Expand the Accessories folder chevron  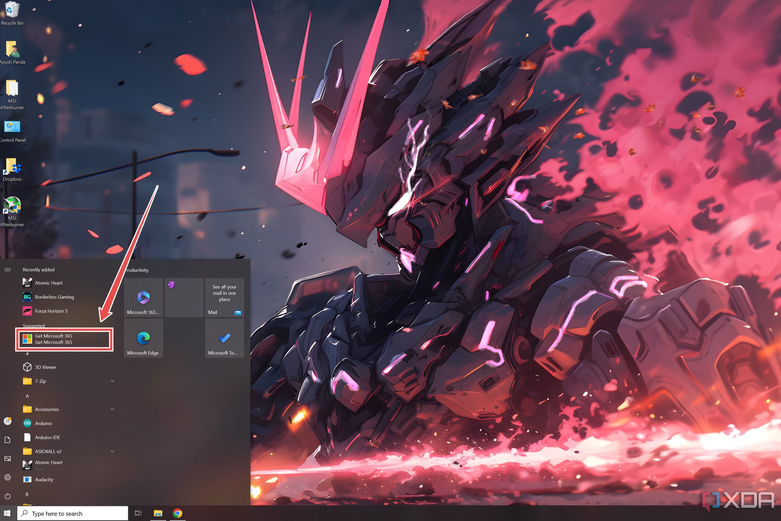(x=112, y=409)
